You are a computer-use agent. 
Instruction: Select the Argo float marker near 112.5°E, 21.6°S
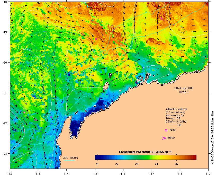tap(24, 112)
